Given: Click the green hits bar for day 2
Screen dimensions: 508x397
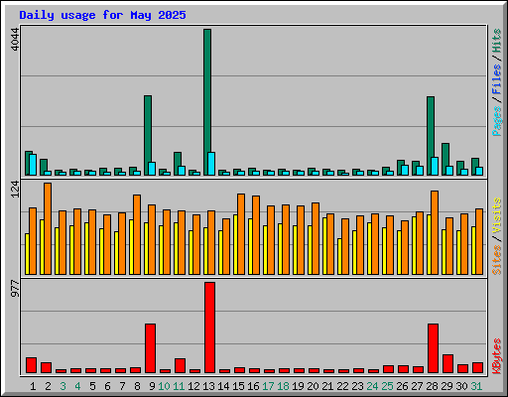Looking at the screenshot, I should [43, 167].
